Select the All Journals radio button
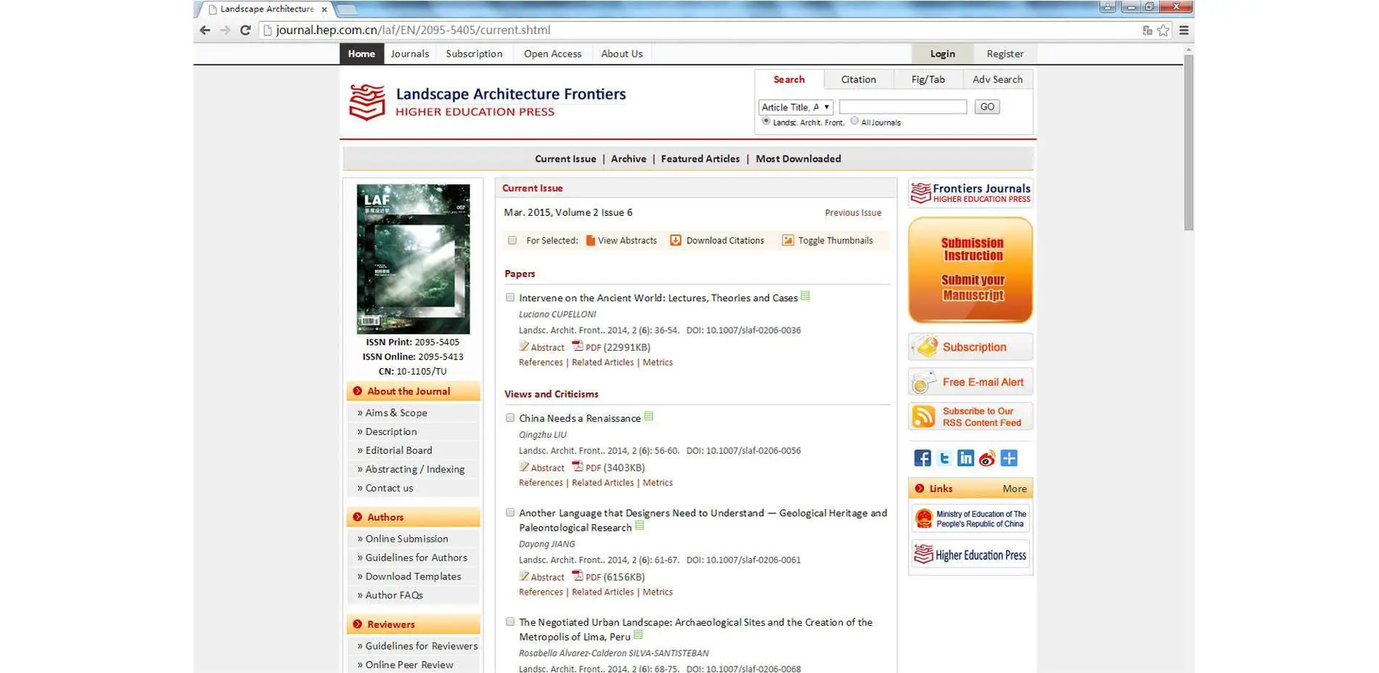 [854, 121]
